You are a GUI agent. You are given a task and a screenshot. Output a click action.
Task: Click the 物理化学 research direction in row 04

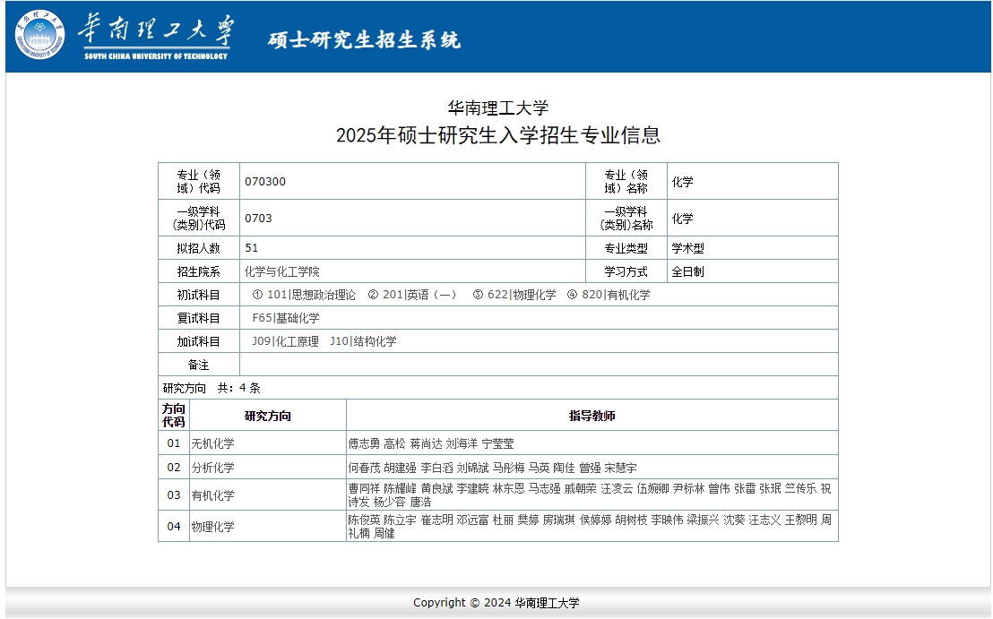(212, 527)
